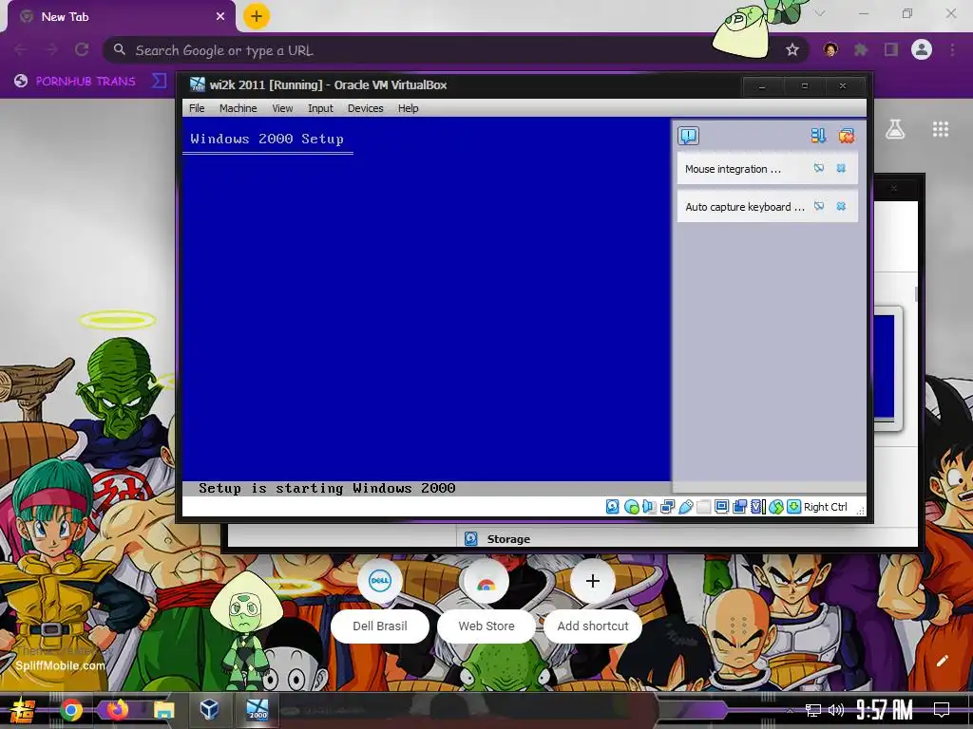Click the CPU virtualization 'V' chip indicator
This screenshot has width=973, height=729.
[x=757, y=507]
